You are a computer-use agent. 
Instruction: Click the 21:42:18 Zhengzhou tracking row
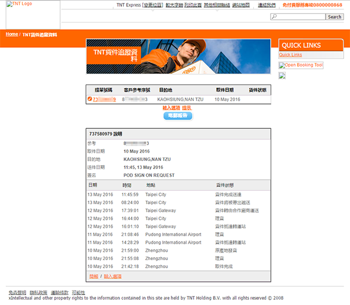[x=178, y=267]
